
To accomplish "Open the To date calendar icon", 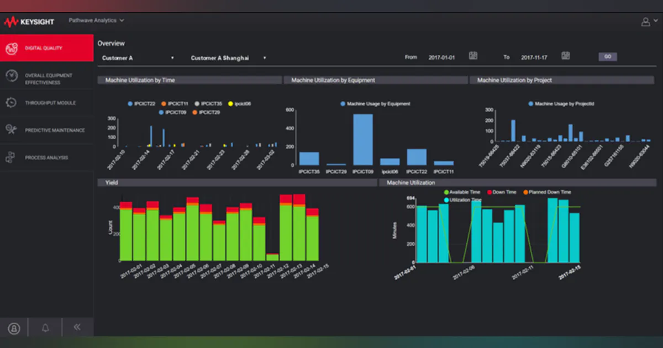I will coord(565,55).
